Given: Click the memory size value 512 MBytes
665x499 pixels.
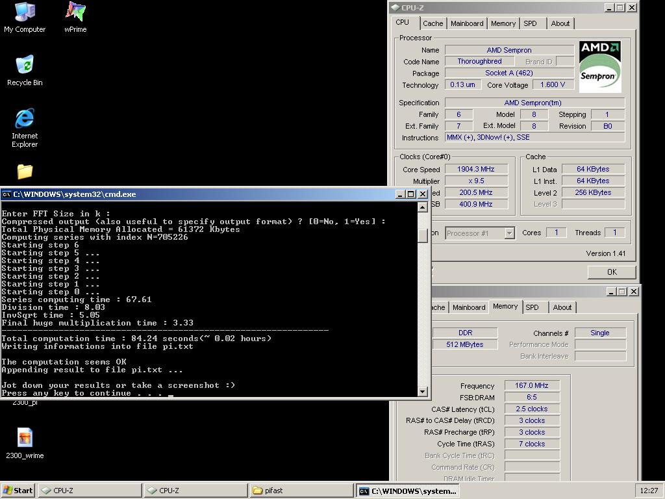Looking at the screenshot, I should point(465,344).
